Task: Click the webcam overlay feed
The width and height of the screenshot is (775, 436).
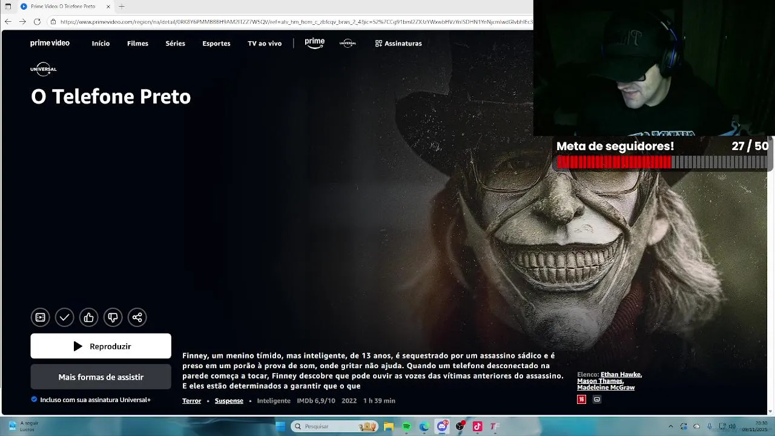Action: [x=654, y=68]
